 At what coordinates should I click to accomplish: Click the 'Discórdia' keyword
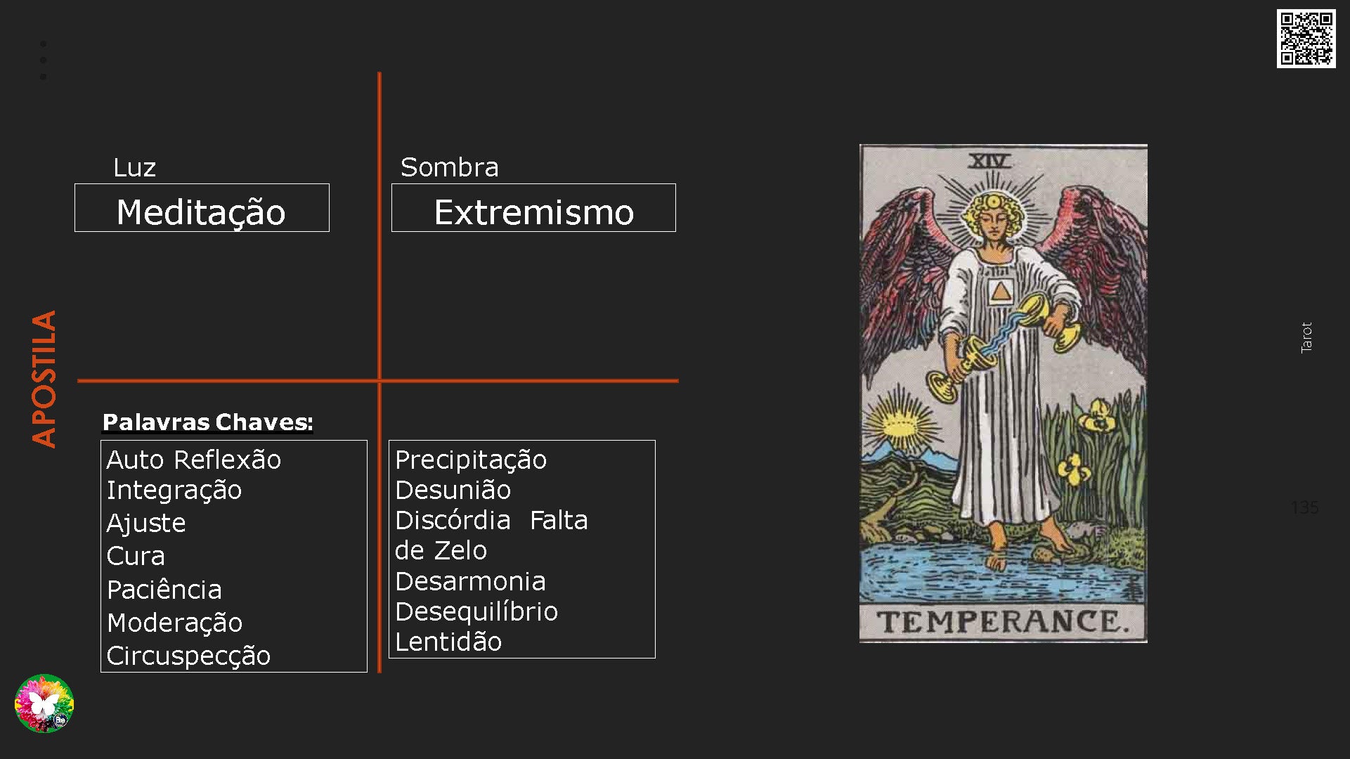coord(453,520)
